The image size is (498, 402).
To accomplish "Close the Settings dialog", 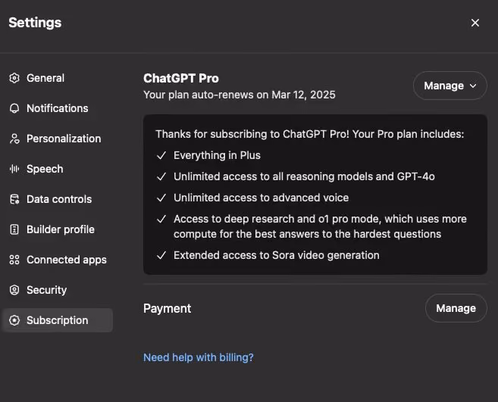I will point(475,23).
